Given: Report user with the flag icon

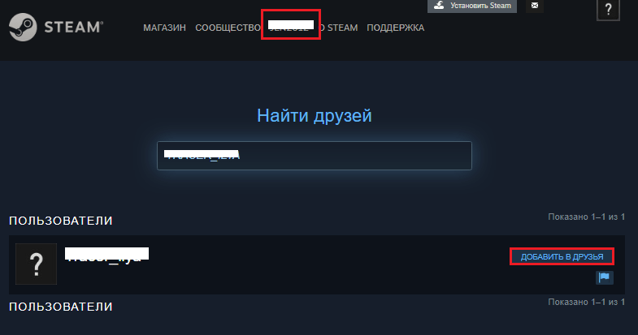Looking at the screenshot, I should (605, 277).
